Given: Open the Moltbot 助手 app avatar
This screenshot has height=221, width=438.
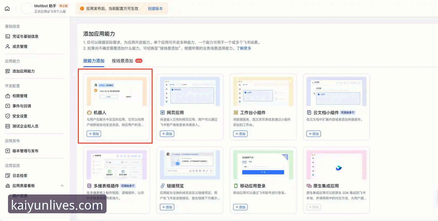Looking at the screenshot, I should [27, 9].
